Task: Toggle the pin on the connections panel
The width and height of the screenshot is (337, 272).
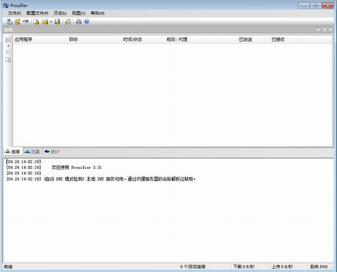Action: pos(324,30)
